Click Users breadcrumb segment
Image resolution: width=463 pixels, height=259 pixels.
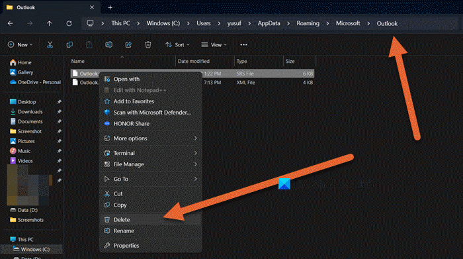204,23
